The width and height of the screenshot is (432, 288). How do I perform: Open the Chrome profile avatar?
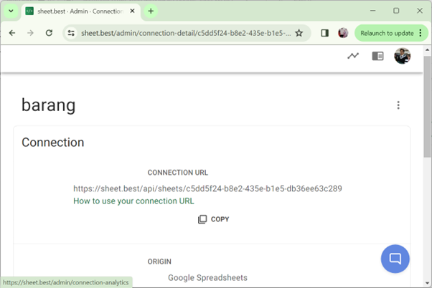[343, 33]
